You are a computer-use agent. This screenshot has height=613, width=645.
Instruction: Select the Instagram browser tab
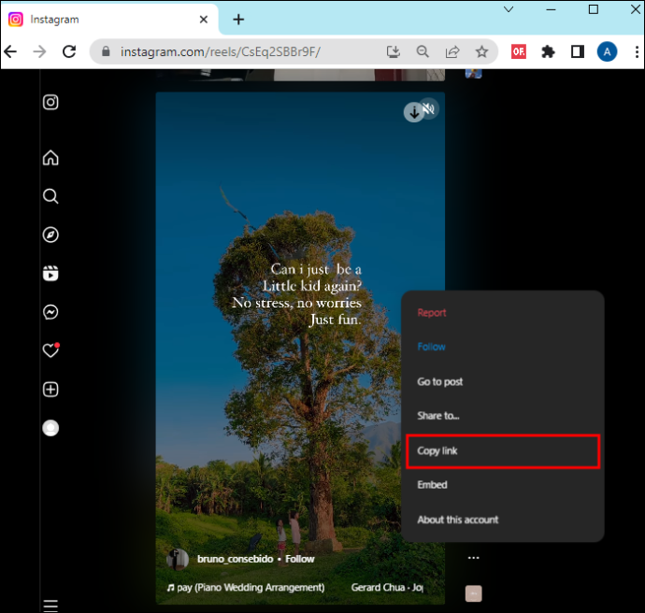(109, 20)
